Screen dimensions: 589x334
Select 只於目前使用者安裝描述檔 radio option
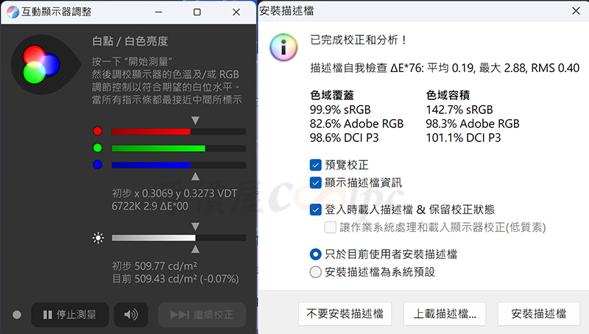tap(316, 254)
